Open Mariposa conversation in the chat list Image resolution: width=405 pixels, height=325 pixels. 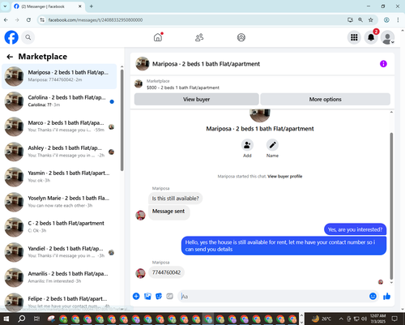[59, 76]
